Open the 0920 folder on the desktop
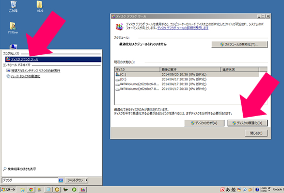The height and width of the screenshot is (193, 284). 40,7
